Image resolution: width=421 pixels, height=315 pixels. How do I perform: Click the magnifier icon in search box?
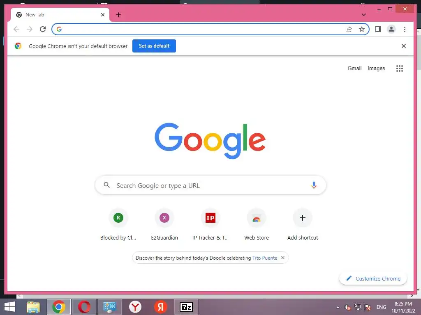click(x=106, y=185)
